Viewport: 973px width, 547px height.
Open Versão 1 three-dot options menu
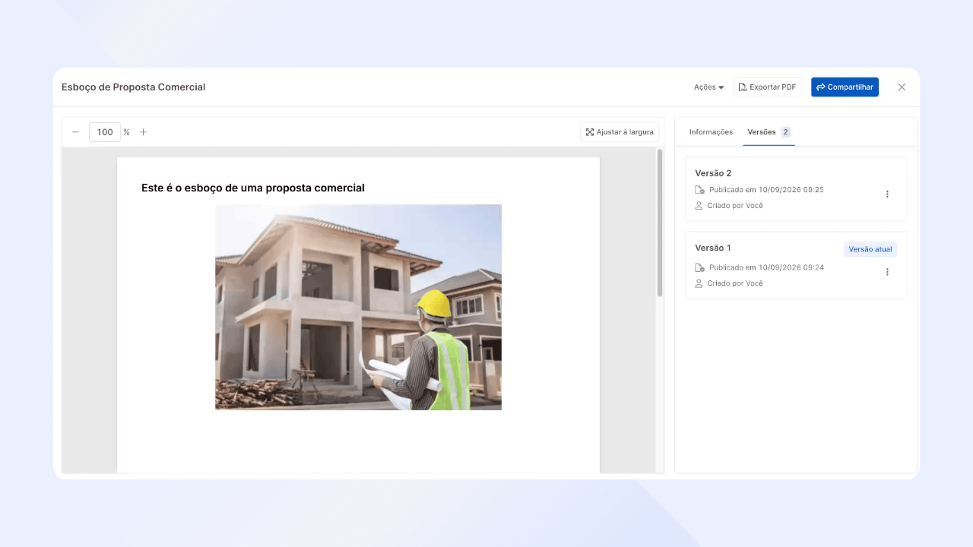887,272
